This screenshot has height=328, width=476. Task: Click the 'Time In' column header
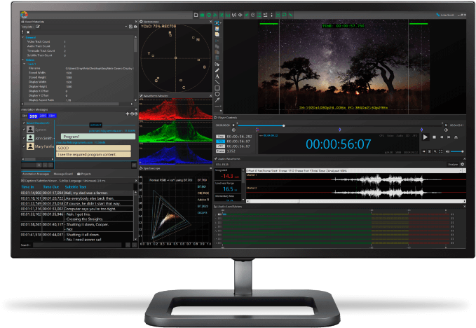point(27,187)
